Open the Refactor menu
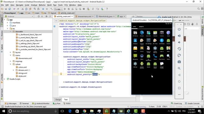204x114 pixels. tap(42, 5)
